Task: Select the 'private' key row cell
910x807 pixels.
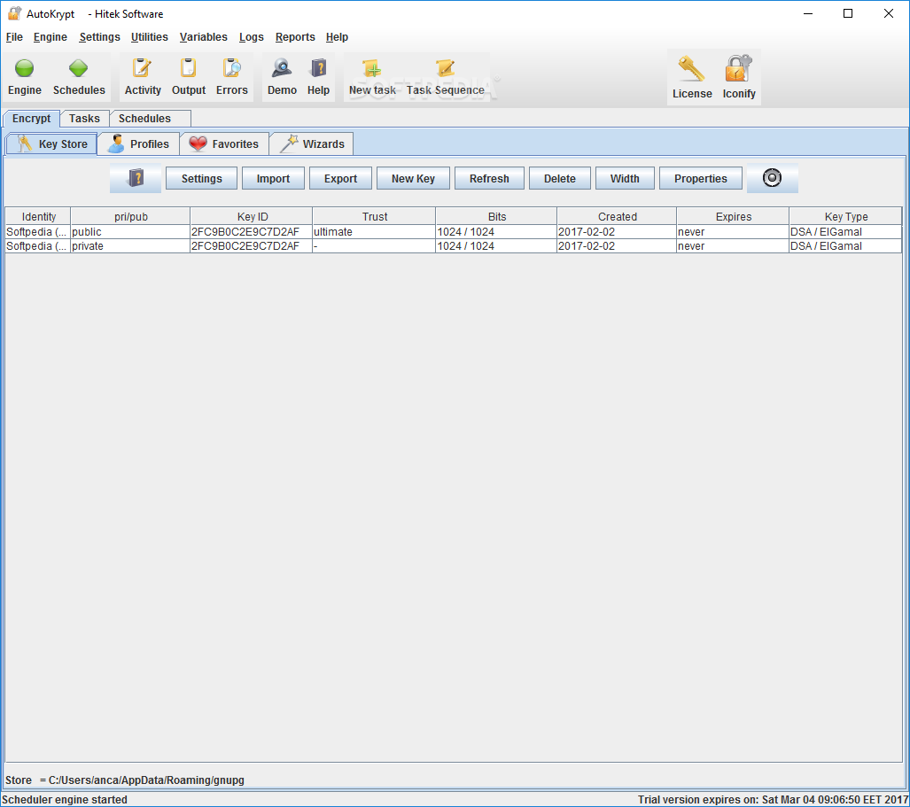Action: [x=130, y=246]
